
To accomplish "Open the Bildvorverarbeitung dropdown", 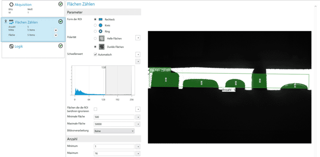I will [114, 131].
